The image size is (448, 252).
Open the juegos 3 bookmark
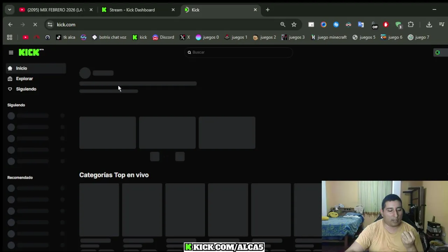(x=293, y=37)
